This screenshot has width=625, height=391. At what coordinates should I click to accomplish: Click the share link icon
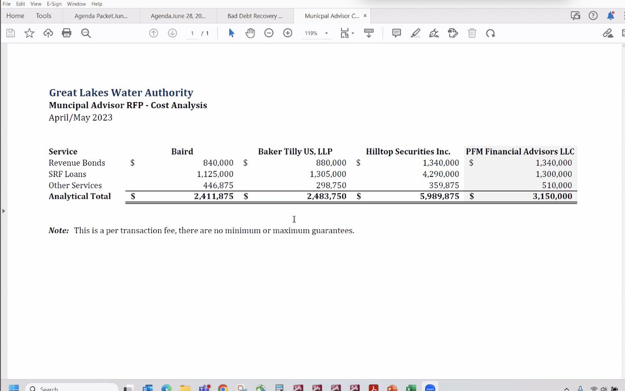tap(608, 33)
